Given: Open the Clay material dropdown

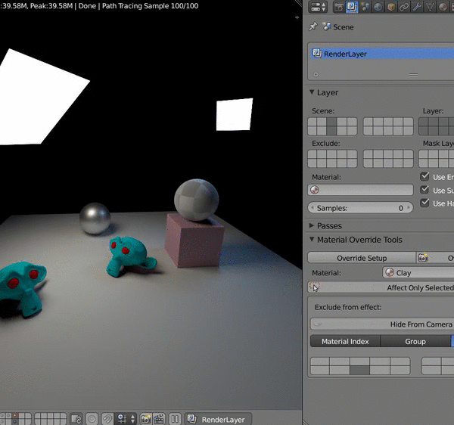Looking at the screenshot, I should point(418,273).
